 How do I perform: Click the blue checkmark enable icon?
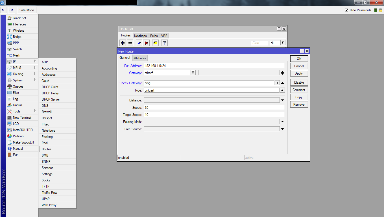tap(139, 43)
